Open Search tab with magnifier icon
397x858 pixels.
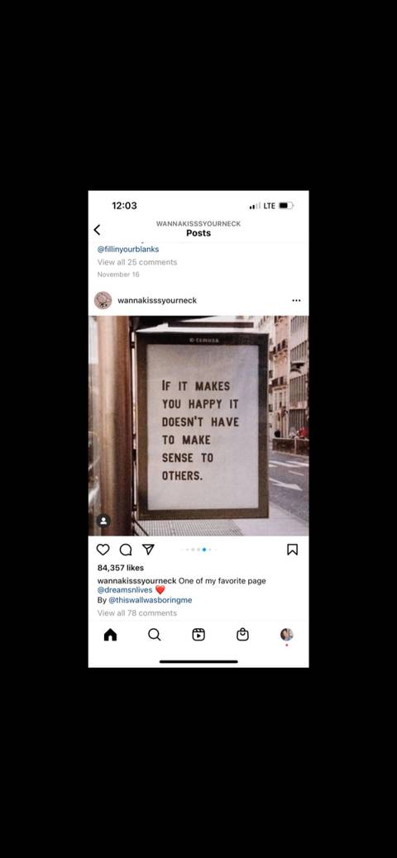[x=155, y=634]
